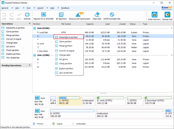The height and width of the screenshot is (129, 174).
Task: Select the F: Local Disk row
Action: (x=103, y=33)
